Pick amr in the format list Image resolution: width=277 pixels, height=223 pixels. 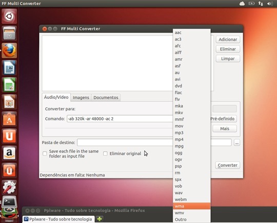192,59
